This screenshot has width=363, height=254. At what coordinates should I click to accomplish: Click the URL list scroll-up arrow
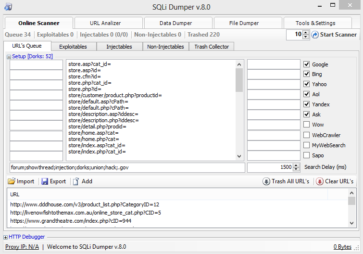pos(351,193)
